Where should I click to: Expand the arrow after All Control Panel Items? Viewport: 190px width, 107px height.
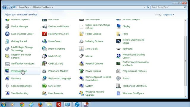pos(52,7)
